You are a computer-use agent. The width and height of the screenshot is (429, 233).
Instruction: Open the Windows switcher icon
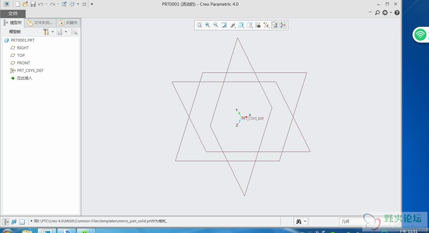72,4
